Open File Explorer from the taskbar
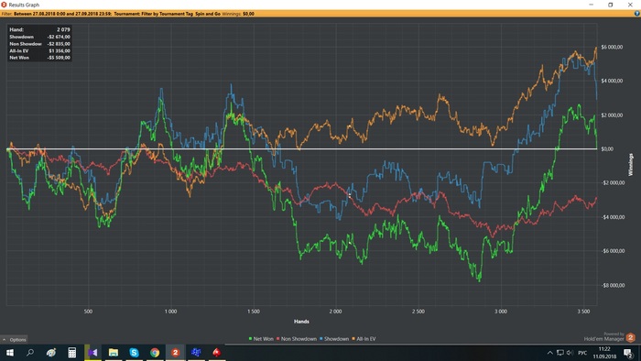Image resolution: width=641 pixels, height=361 pixels. [x=114, y=353]
